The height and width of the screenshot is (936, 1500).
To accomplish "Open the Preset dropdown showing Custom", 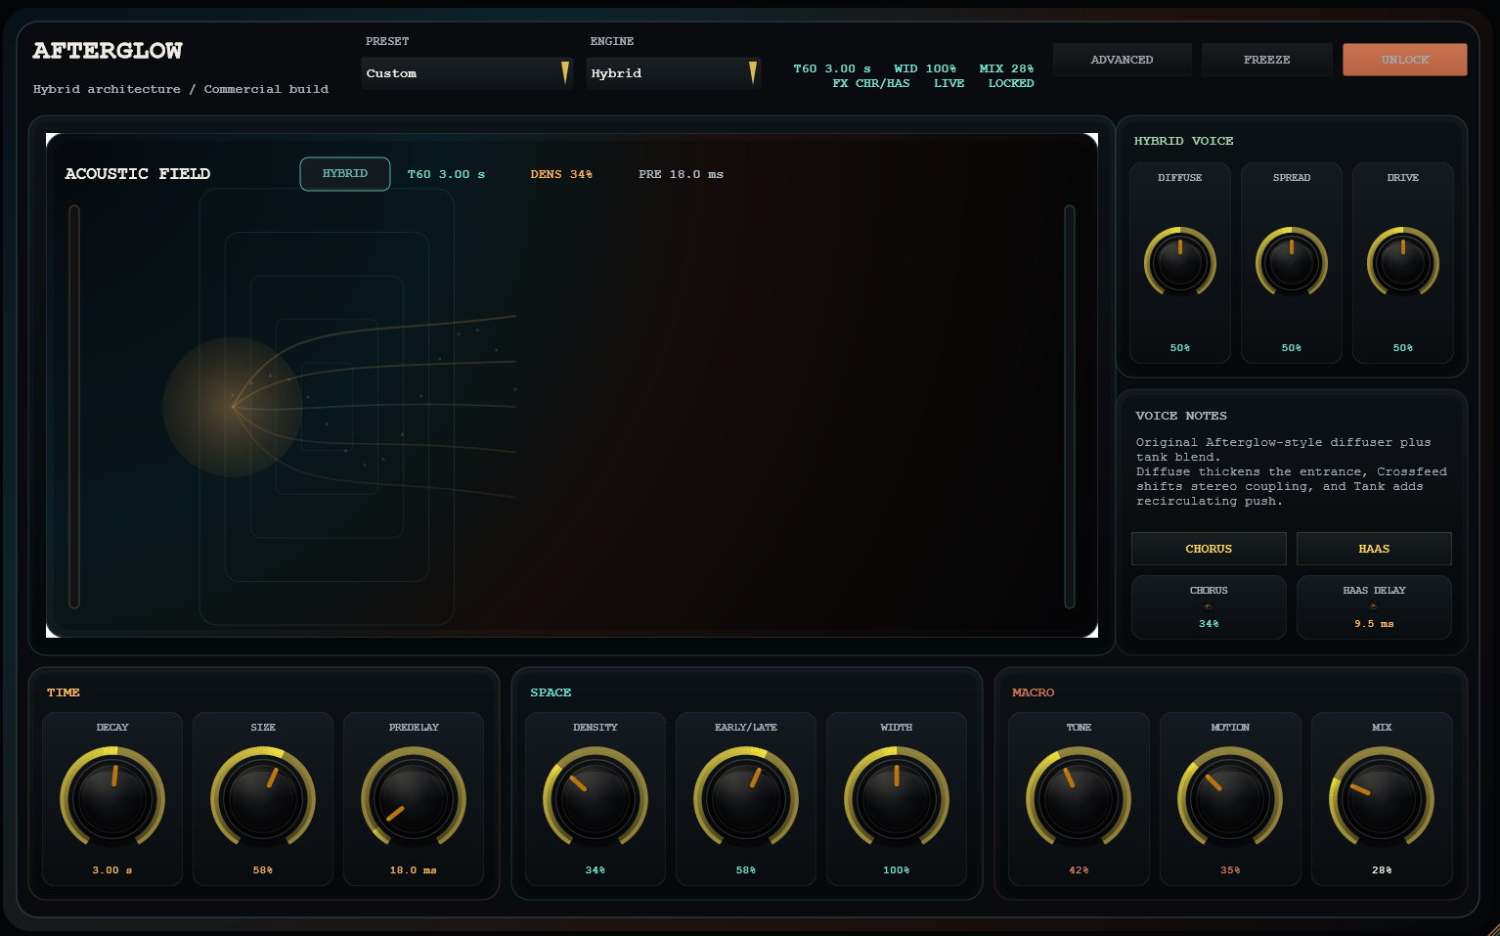I will pos(467,72).
